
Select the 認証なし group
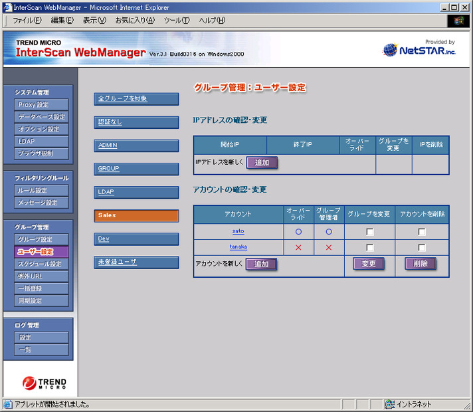pyautogui.click(x=136, y=122)
